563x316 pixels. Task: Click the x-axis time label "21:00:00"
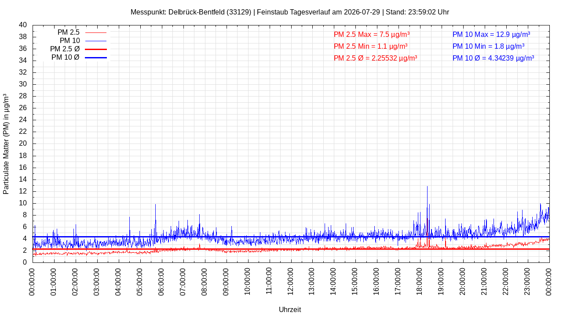[x=485, y=281]
